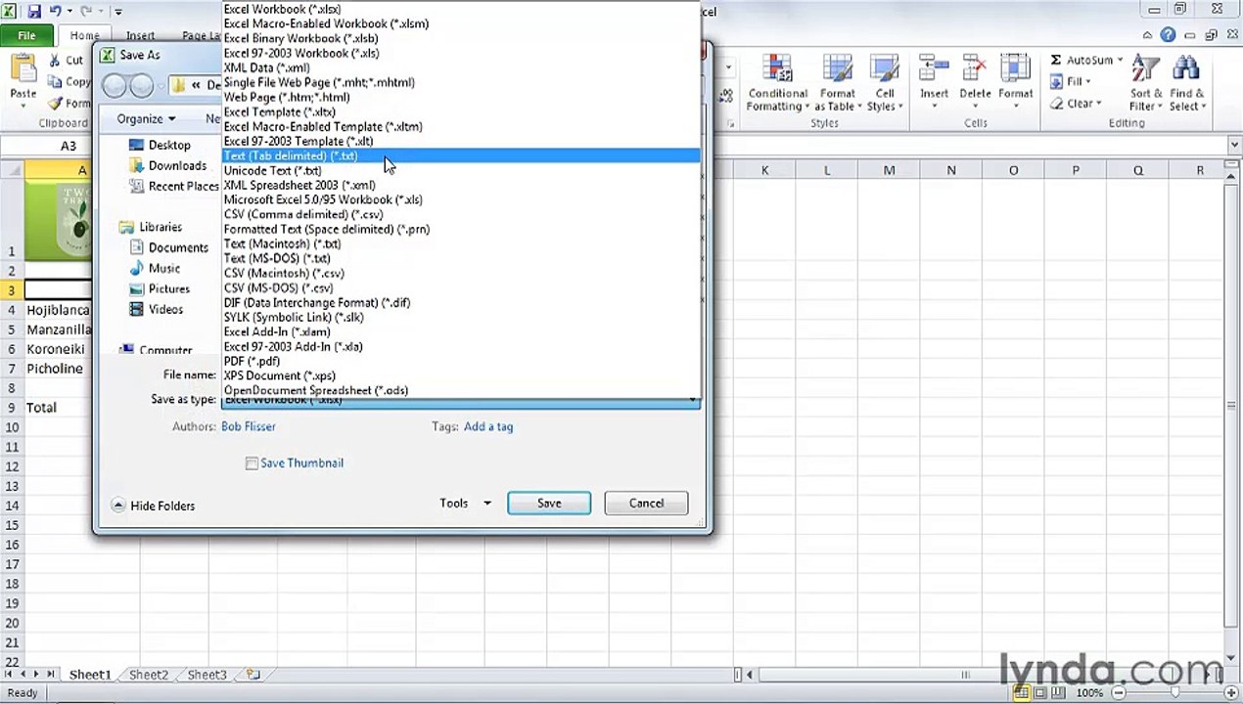Click the Find & Select binoculars icon

[x=1185, y=69]
